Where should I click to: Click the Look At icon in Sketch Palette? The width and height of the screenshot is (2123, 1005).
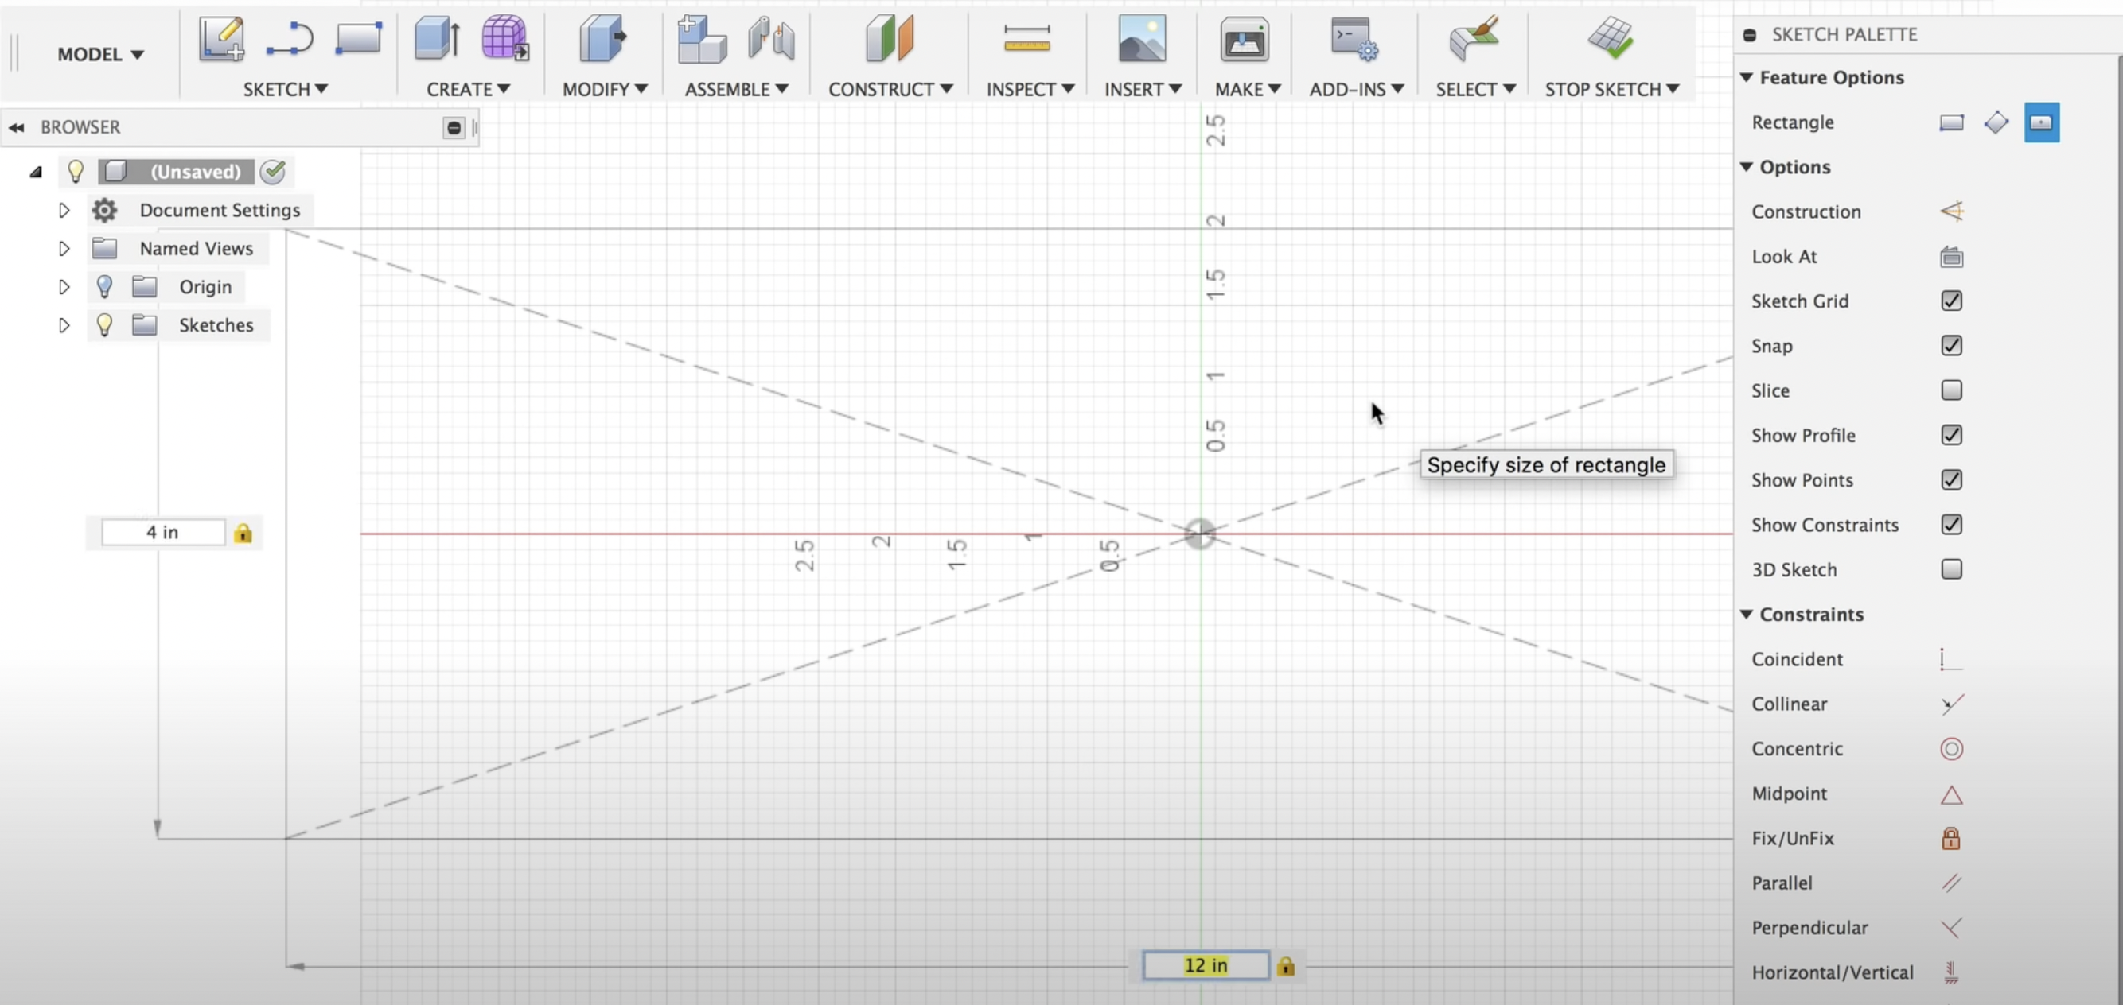coord(1952,256)
